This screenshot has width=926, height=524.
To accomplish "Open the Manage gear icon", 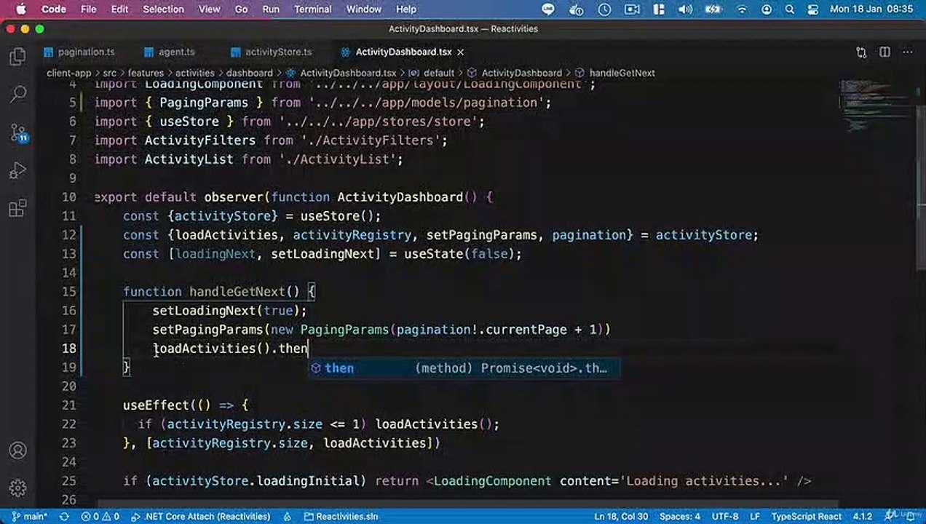I will tap(17, 488).
